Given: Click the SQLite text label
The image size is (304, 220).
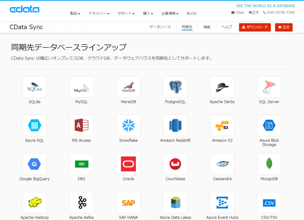Looking at the screenshot, I should pyautogui.click(x=34, y=102).
